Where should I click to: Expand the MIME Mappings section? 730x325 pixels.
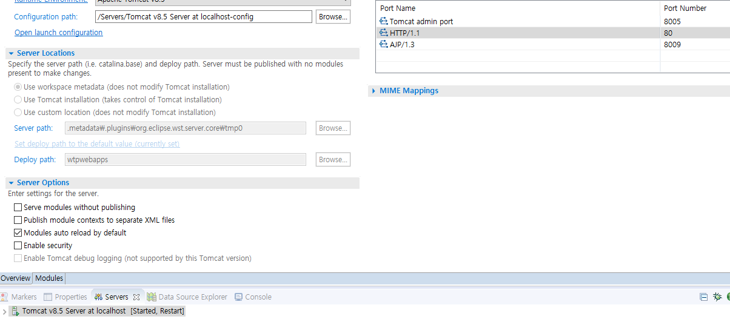coord(373,91)
